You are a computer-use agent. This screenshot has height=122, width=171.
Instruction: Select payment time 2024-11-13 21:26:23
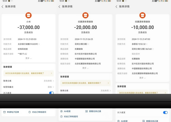coord(84,39)
